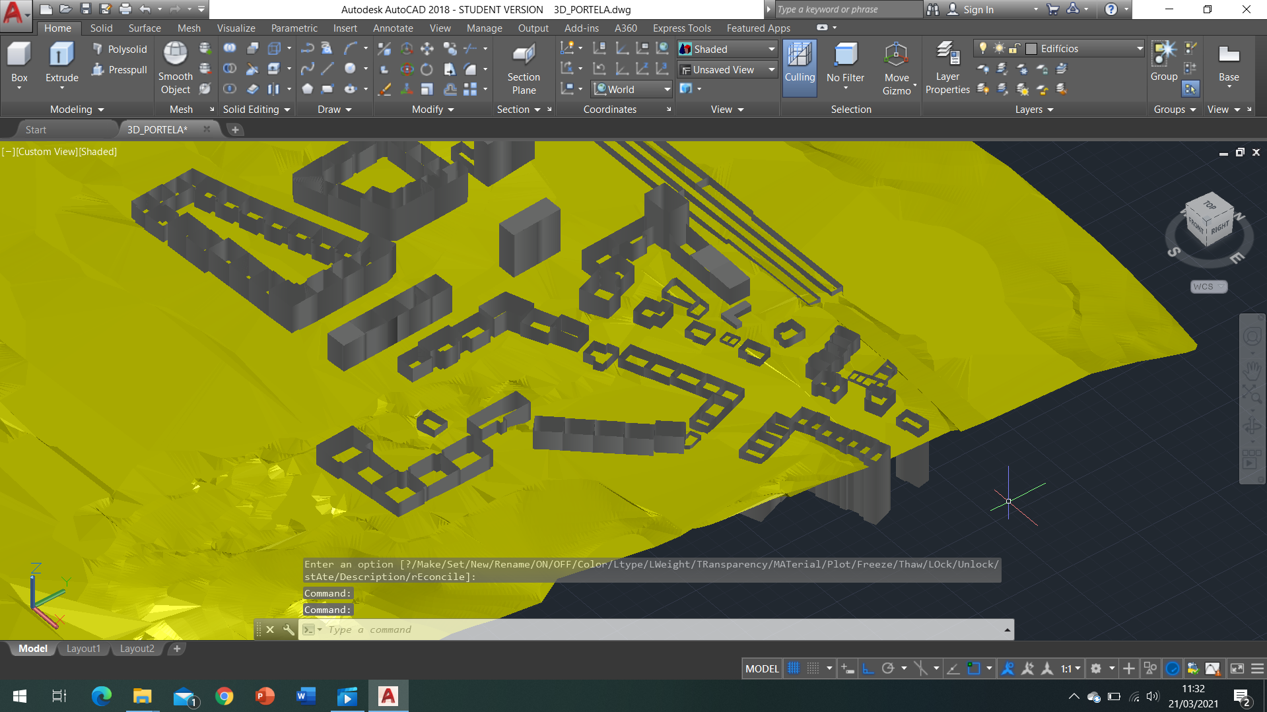Click the Edifícios layer color swatch
Image resolution: width=1267 pixels, height=712 pixels.
(1031, 49)
